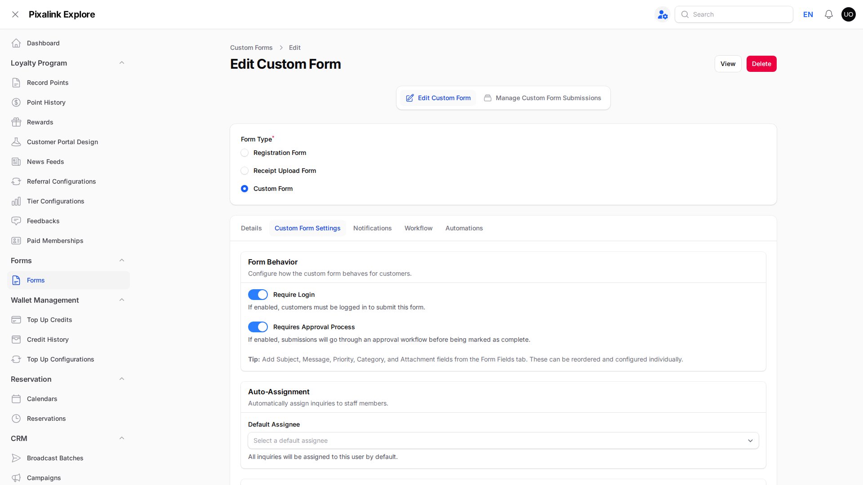The width and height of the screenshot is (863, 485).
Task: Click the Dashboard home icon
Action: tap(16, 43)
